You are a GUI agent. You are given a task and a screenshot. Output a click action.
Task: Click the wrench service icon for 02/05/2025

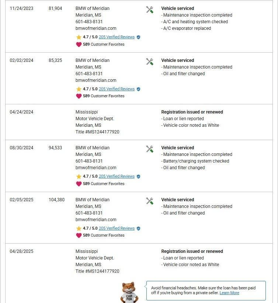[x=150, y=201]
